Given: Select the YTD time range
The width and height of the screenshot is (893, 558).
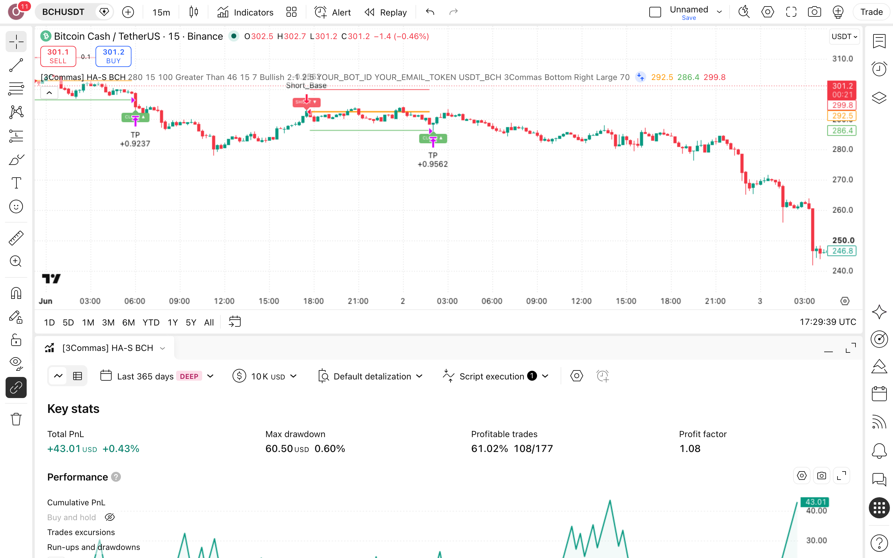Looking at the screenshot, I should pyautogui.click(x=151, y=322).
